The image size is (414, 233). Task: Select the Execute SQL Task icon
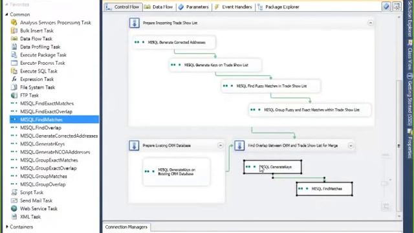14,71
